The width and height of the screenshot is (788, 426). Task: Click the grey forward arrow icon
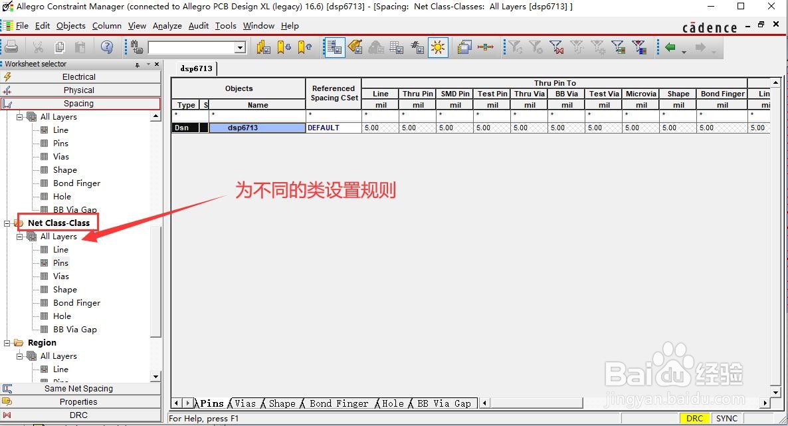click(x=700, y=47)
